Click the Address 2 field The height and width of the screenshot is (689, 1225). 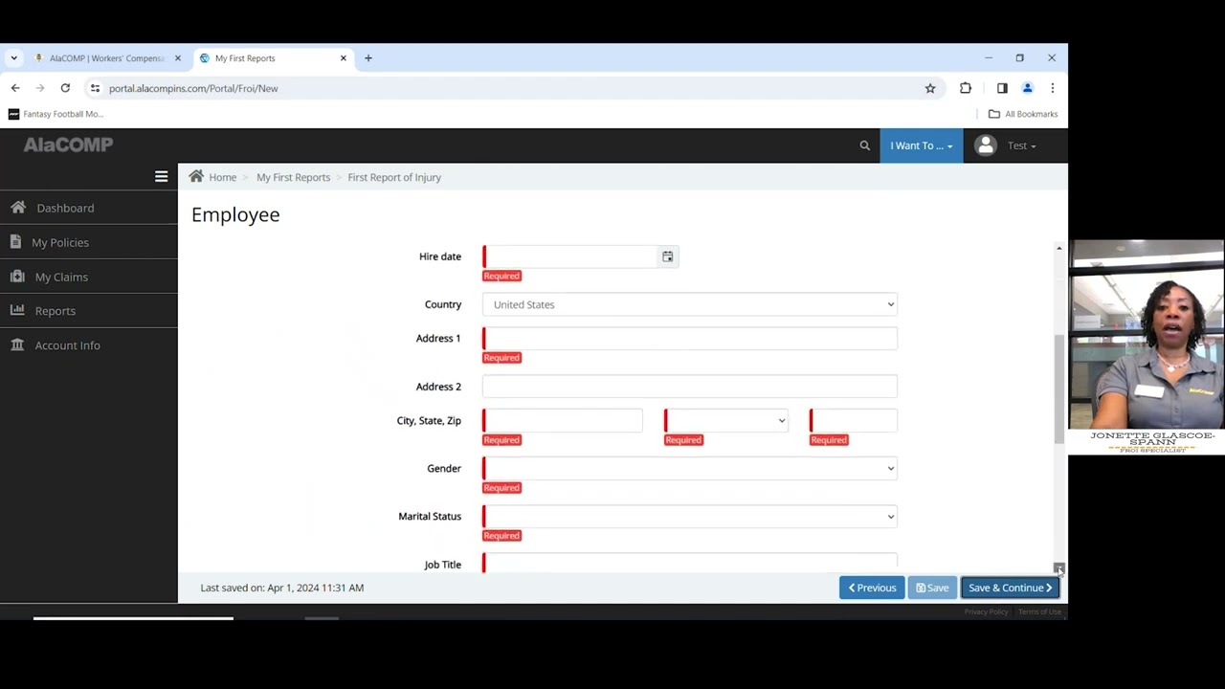pyautogui.click(x=689, y=387)
